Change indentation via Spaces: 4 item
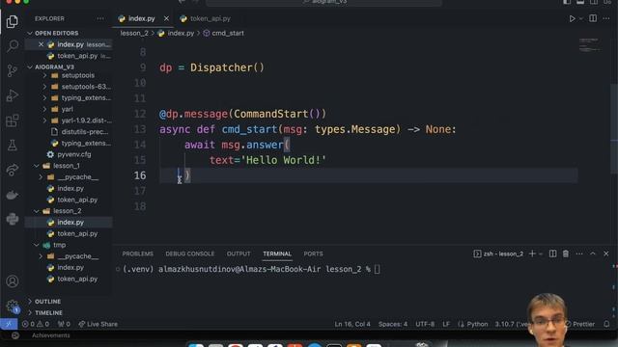This screenshot has height=347, width=618. [393, 324]
